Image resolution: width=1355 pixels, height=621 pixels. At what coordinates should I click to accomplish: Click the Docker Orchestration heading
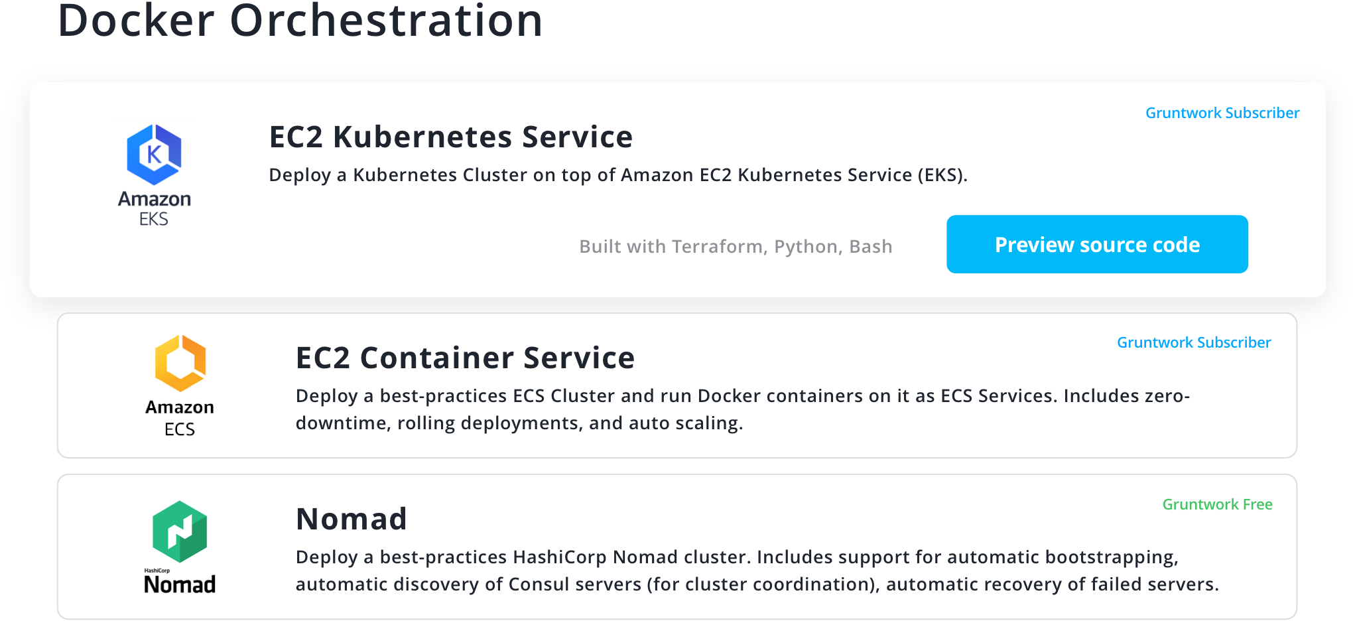pyautogui.click(x=300, y=21)
